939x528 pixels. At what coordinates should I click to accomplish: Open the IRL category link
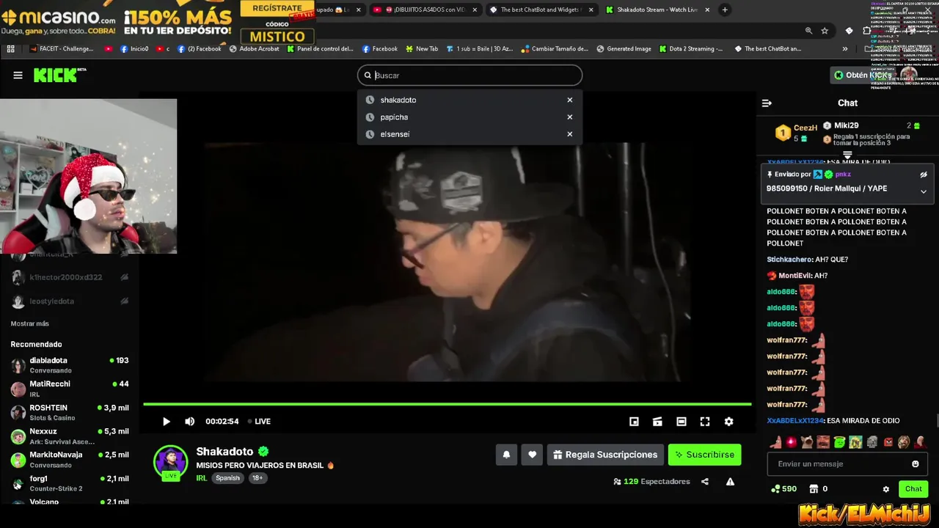[201, 478]
